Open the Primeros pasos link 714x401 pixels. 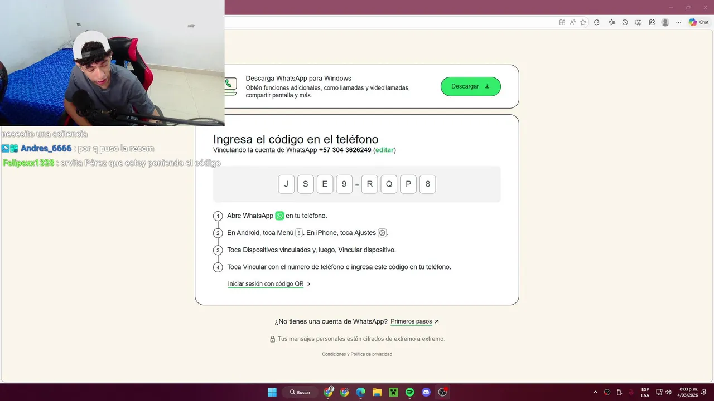411,321
